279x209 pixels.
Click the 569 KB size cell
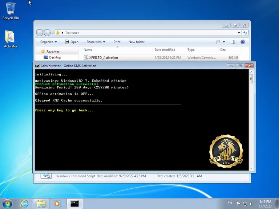[233, 58]
